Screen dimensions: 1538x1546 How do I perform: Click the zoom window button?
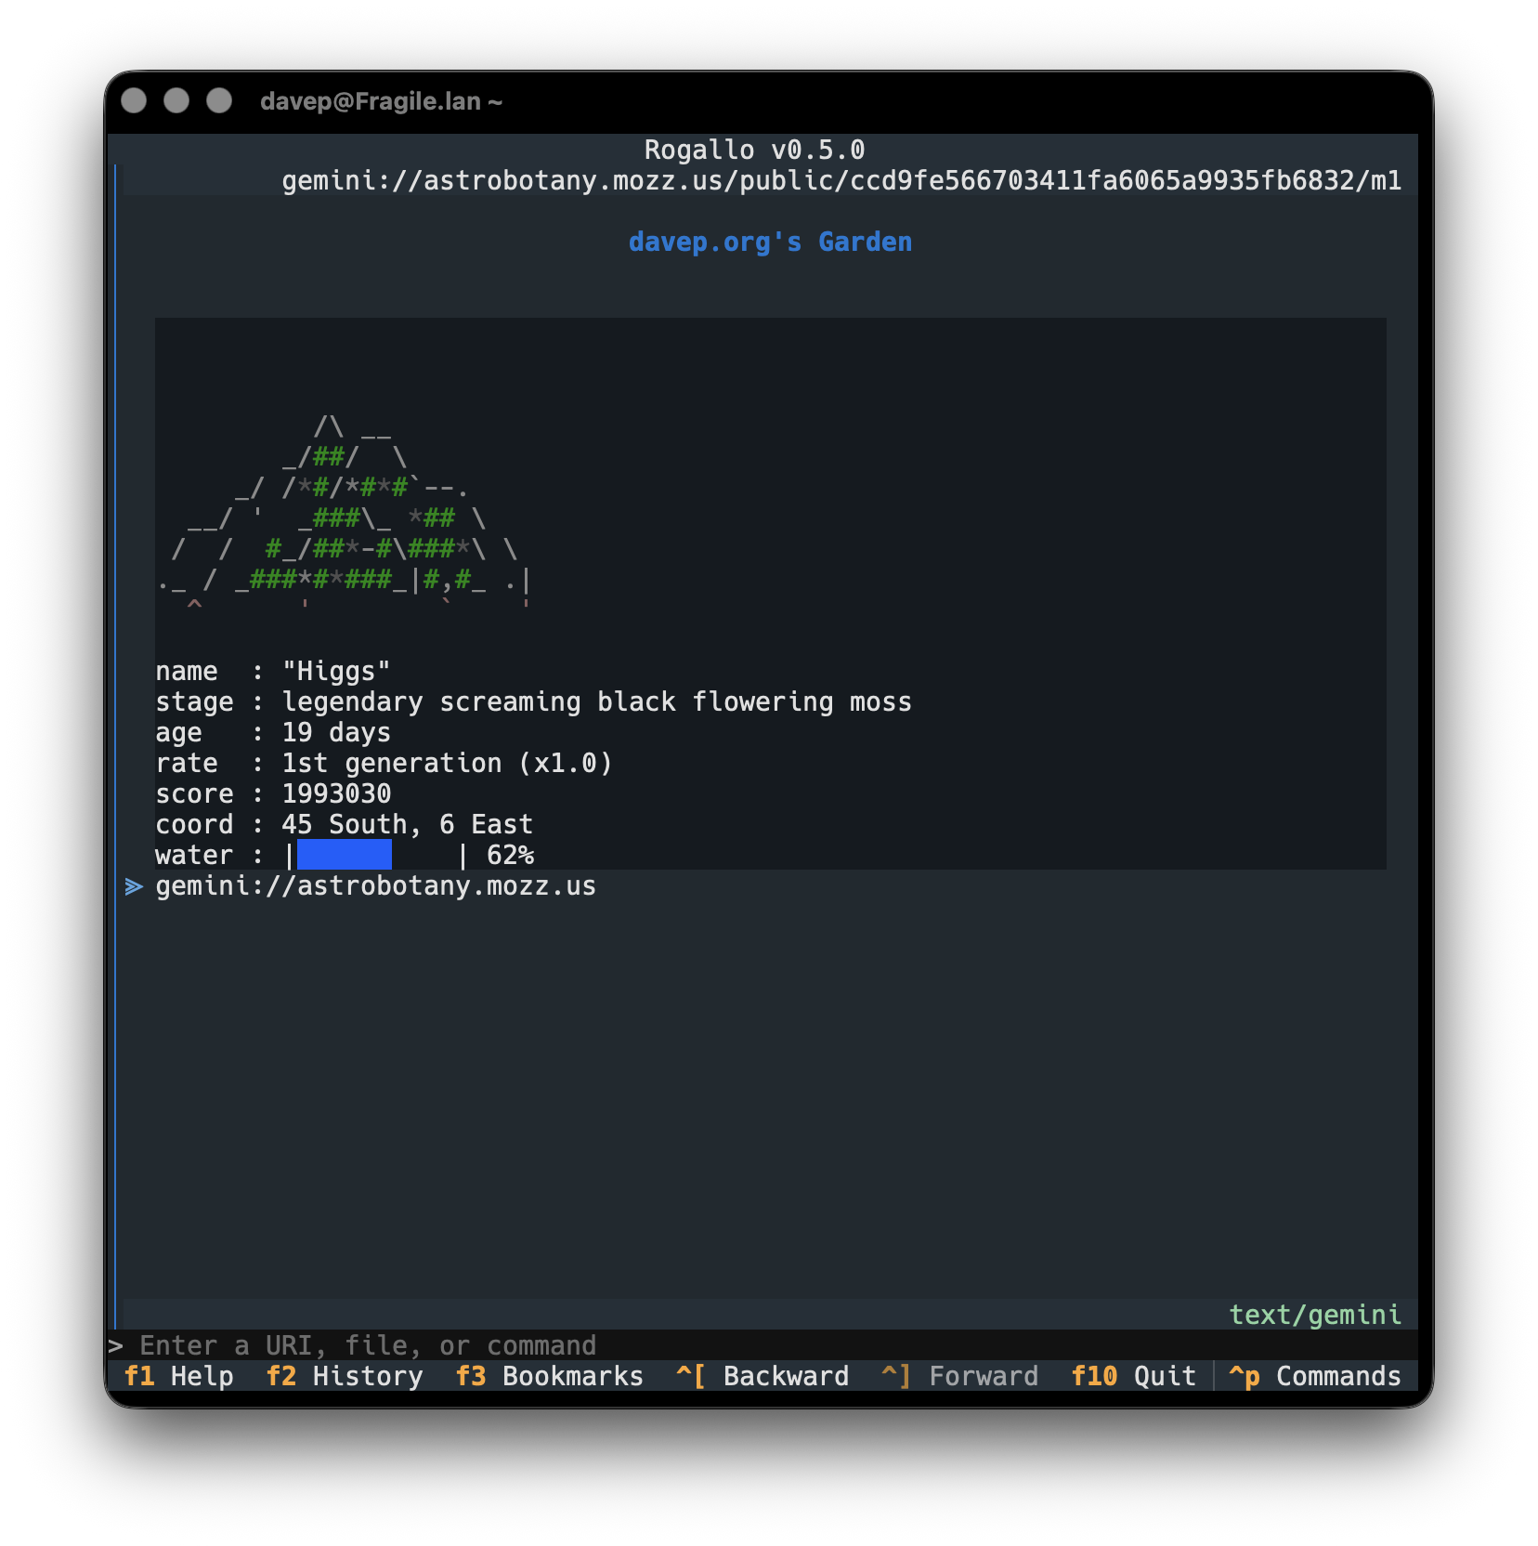point(219,100)
